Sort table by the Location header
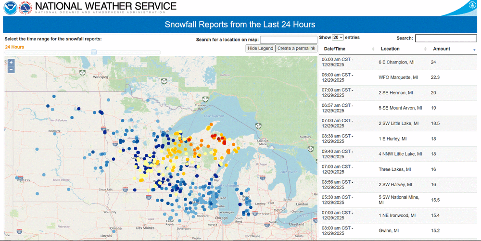The height and width of the screenshot is (241, 481). pos(390,49)
